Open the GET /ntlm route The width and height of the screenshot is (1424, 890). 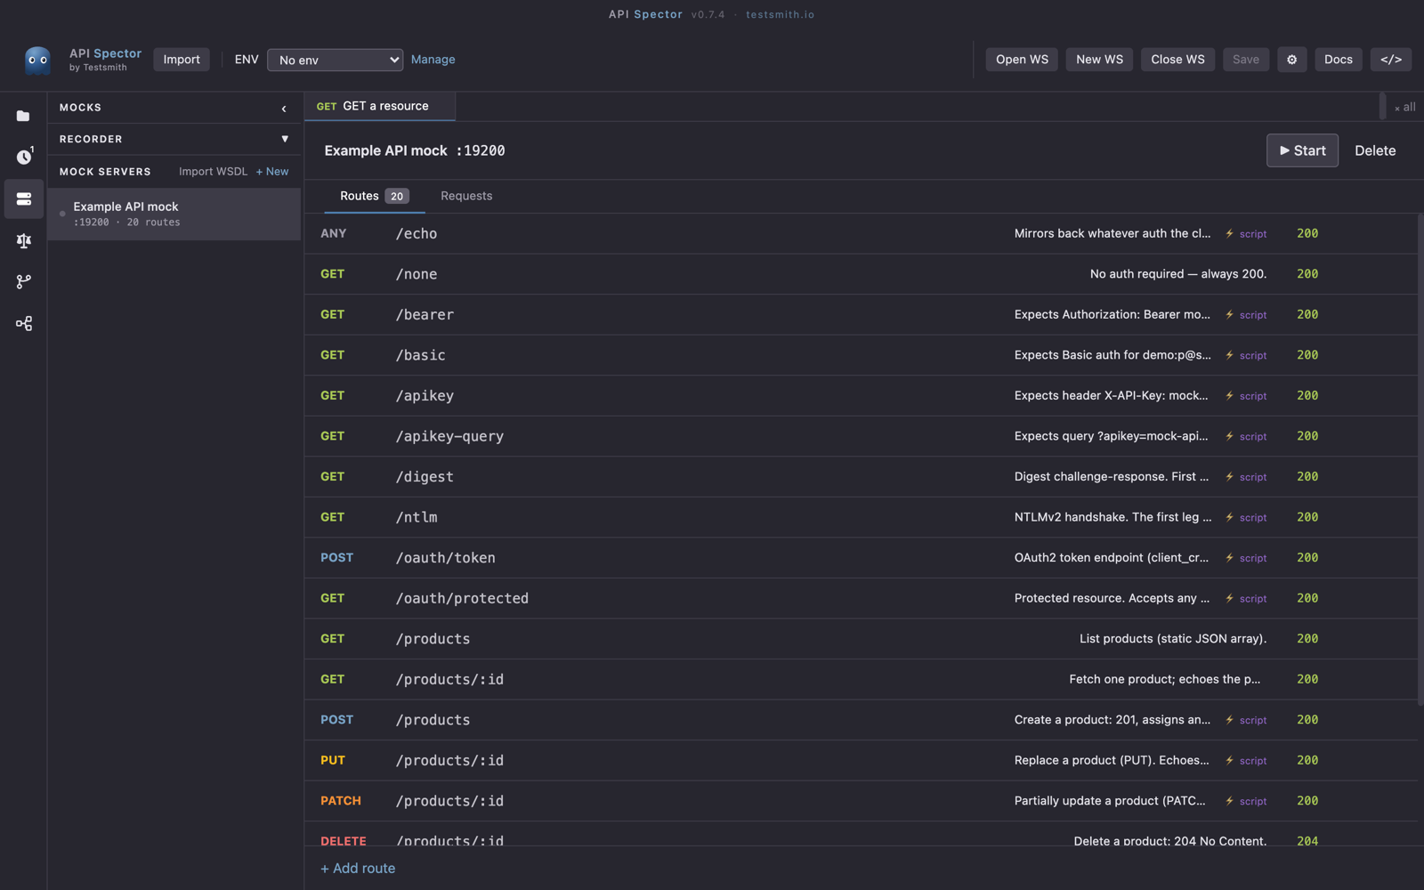pyautogui.click(x=861, y=517)
